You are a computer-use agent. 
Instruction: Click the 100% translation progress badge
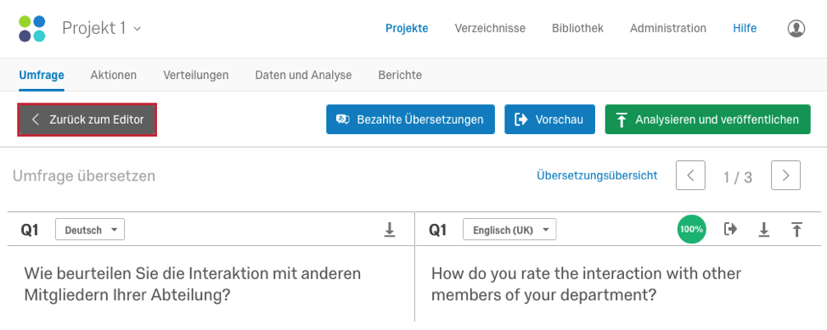pyautogui.click(x=691, y=229)
